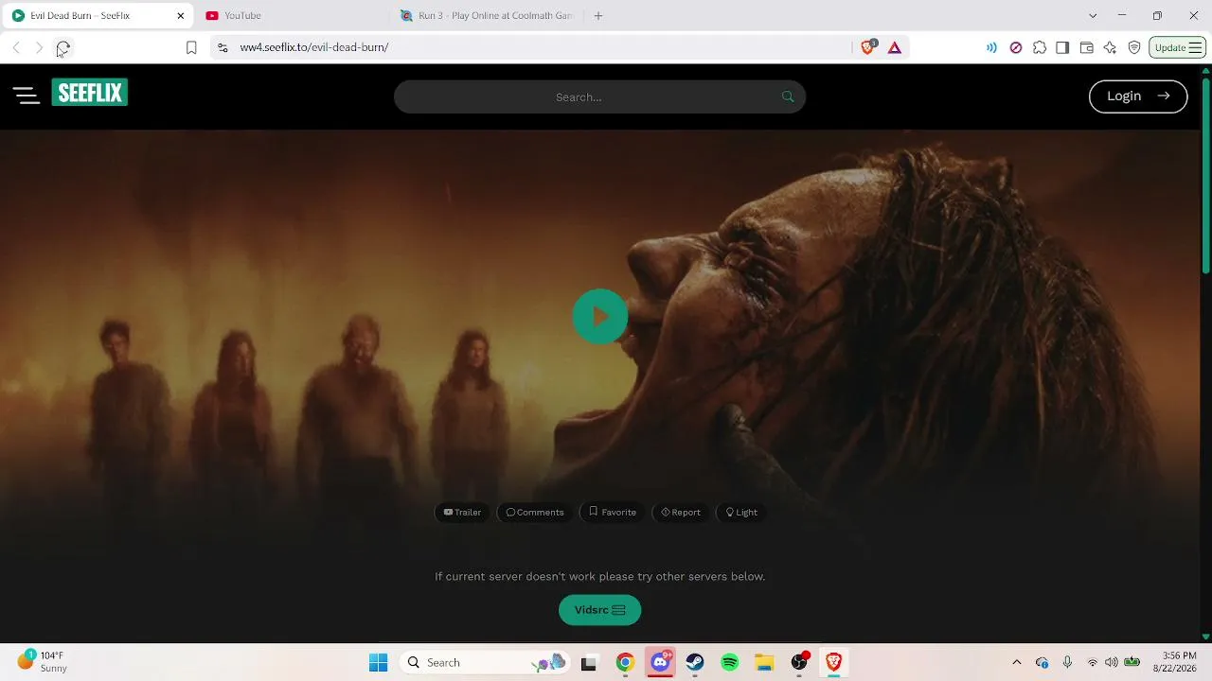
Task: Select Brave browser on the taskbar
Action: 833,663
